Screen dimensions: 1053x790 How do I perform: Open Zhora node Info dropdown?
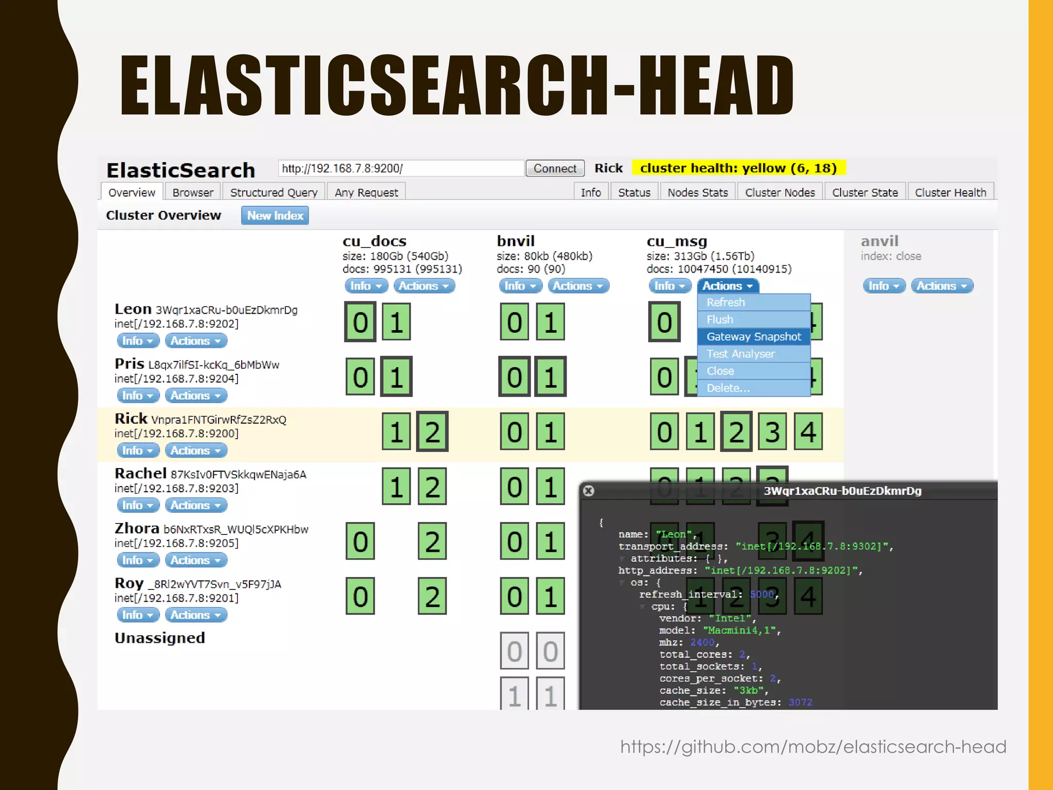(x=138, y=561)
